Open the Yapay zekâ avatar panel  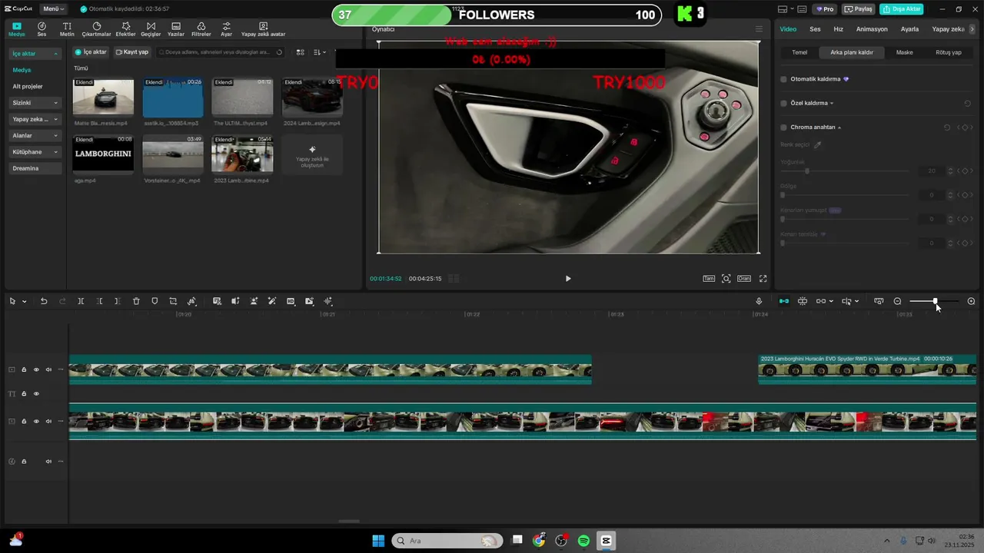tap(263, 29)
